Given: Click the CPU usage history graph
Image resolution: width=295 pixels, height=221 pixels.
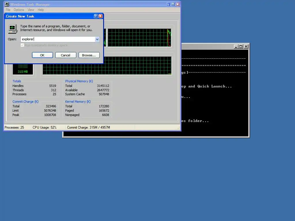Looking at the screenshot, I should 139,38.
